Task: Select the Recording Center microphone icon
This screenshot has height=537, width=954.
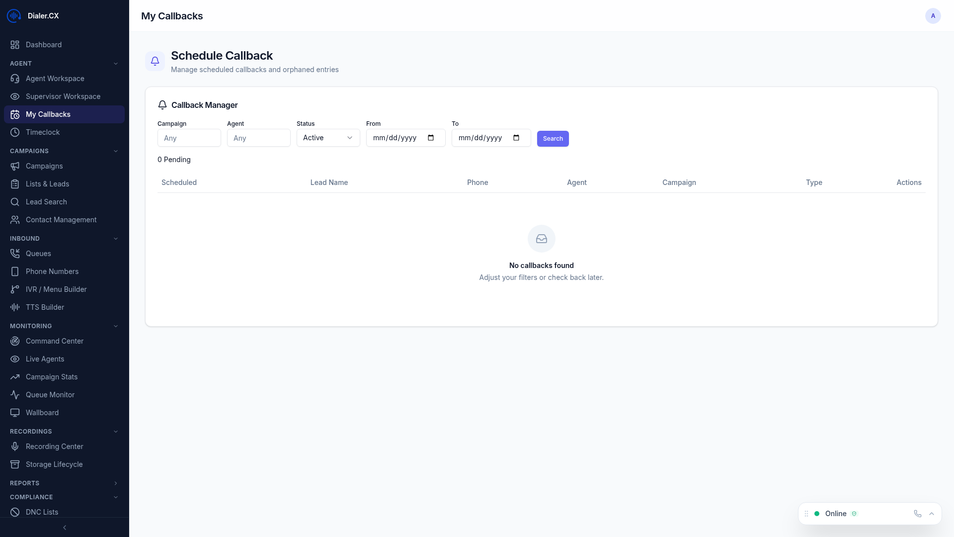Action: (15, 447)
